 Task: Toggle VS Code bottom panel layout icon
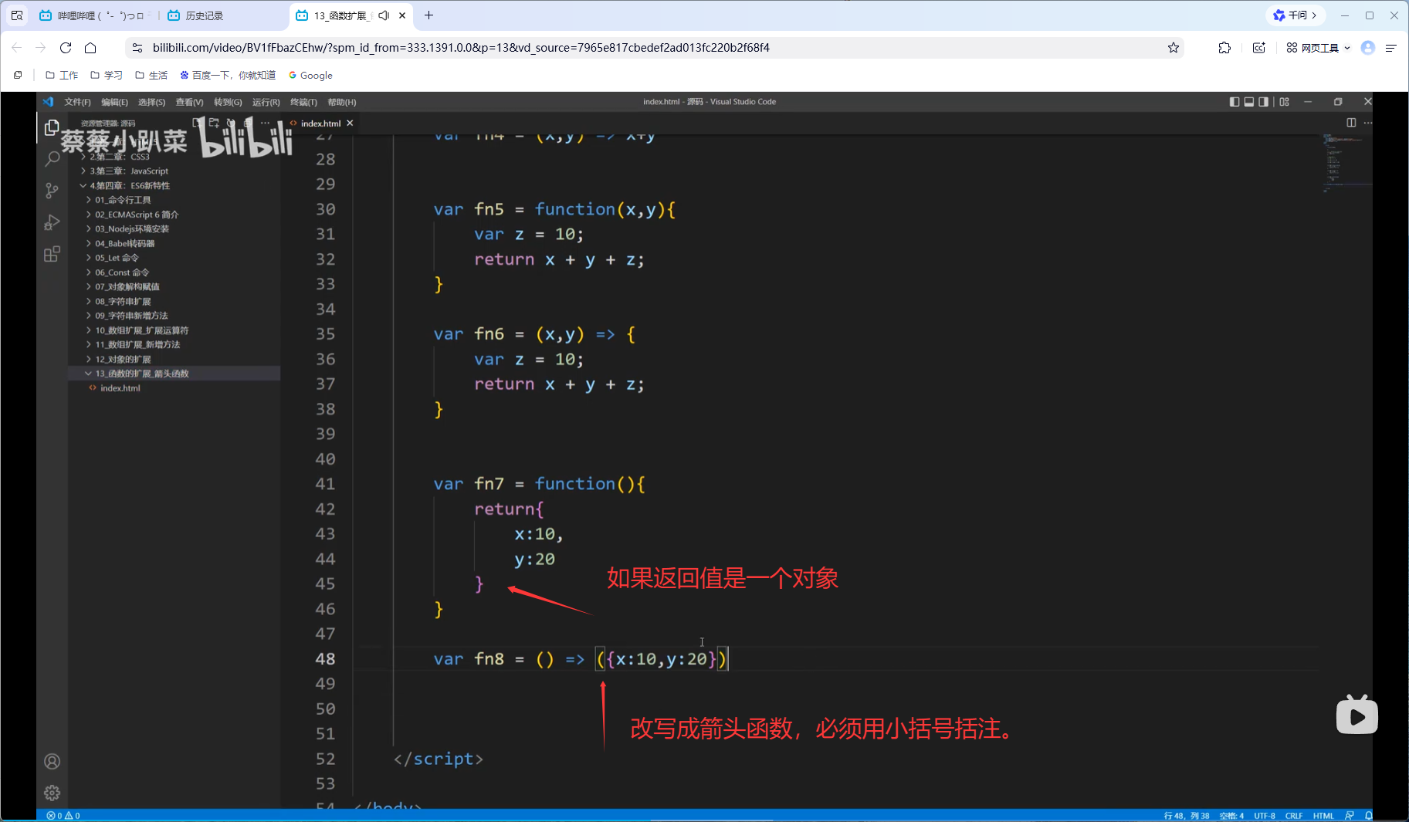1249,102
